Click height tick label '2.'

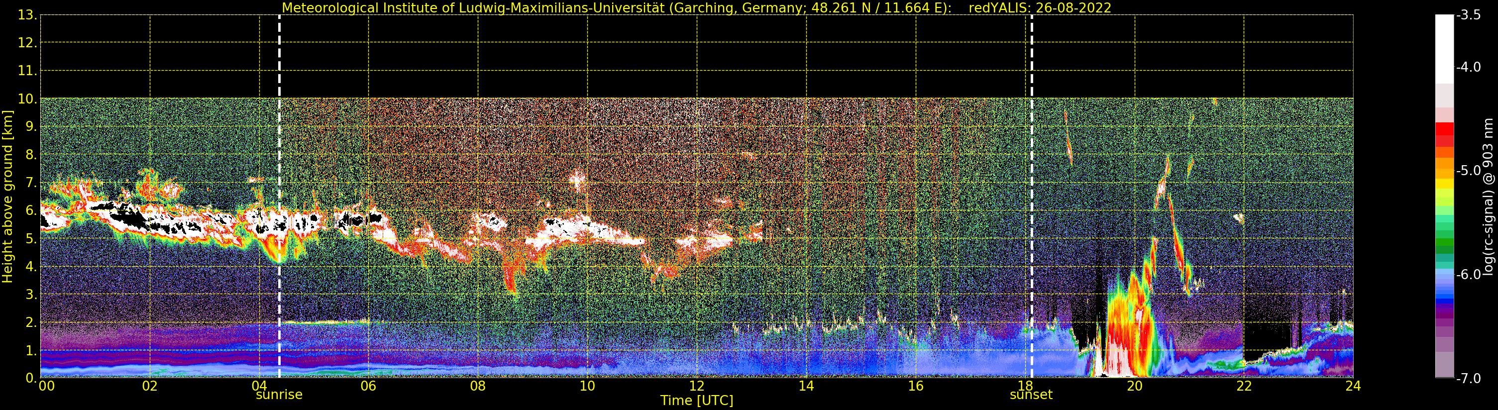31,322
